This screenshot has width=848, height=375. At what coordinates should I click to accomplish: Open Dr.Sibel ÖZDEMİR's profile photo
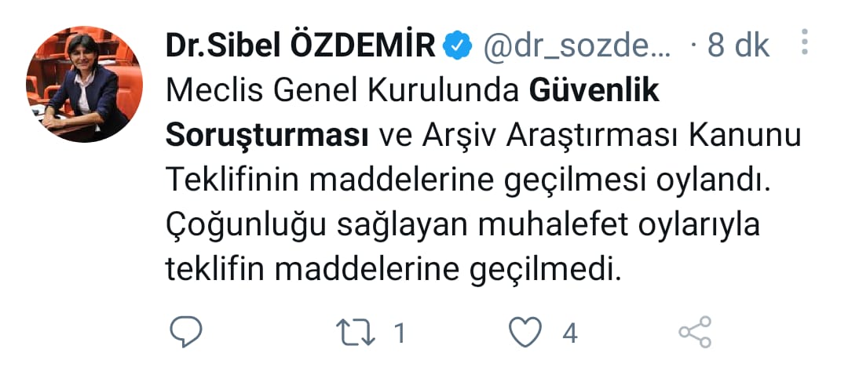tap(84, 84)
